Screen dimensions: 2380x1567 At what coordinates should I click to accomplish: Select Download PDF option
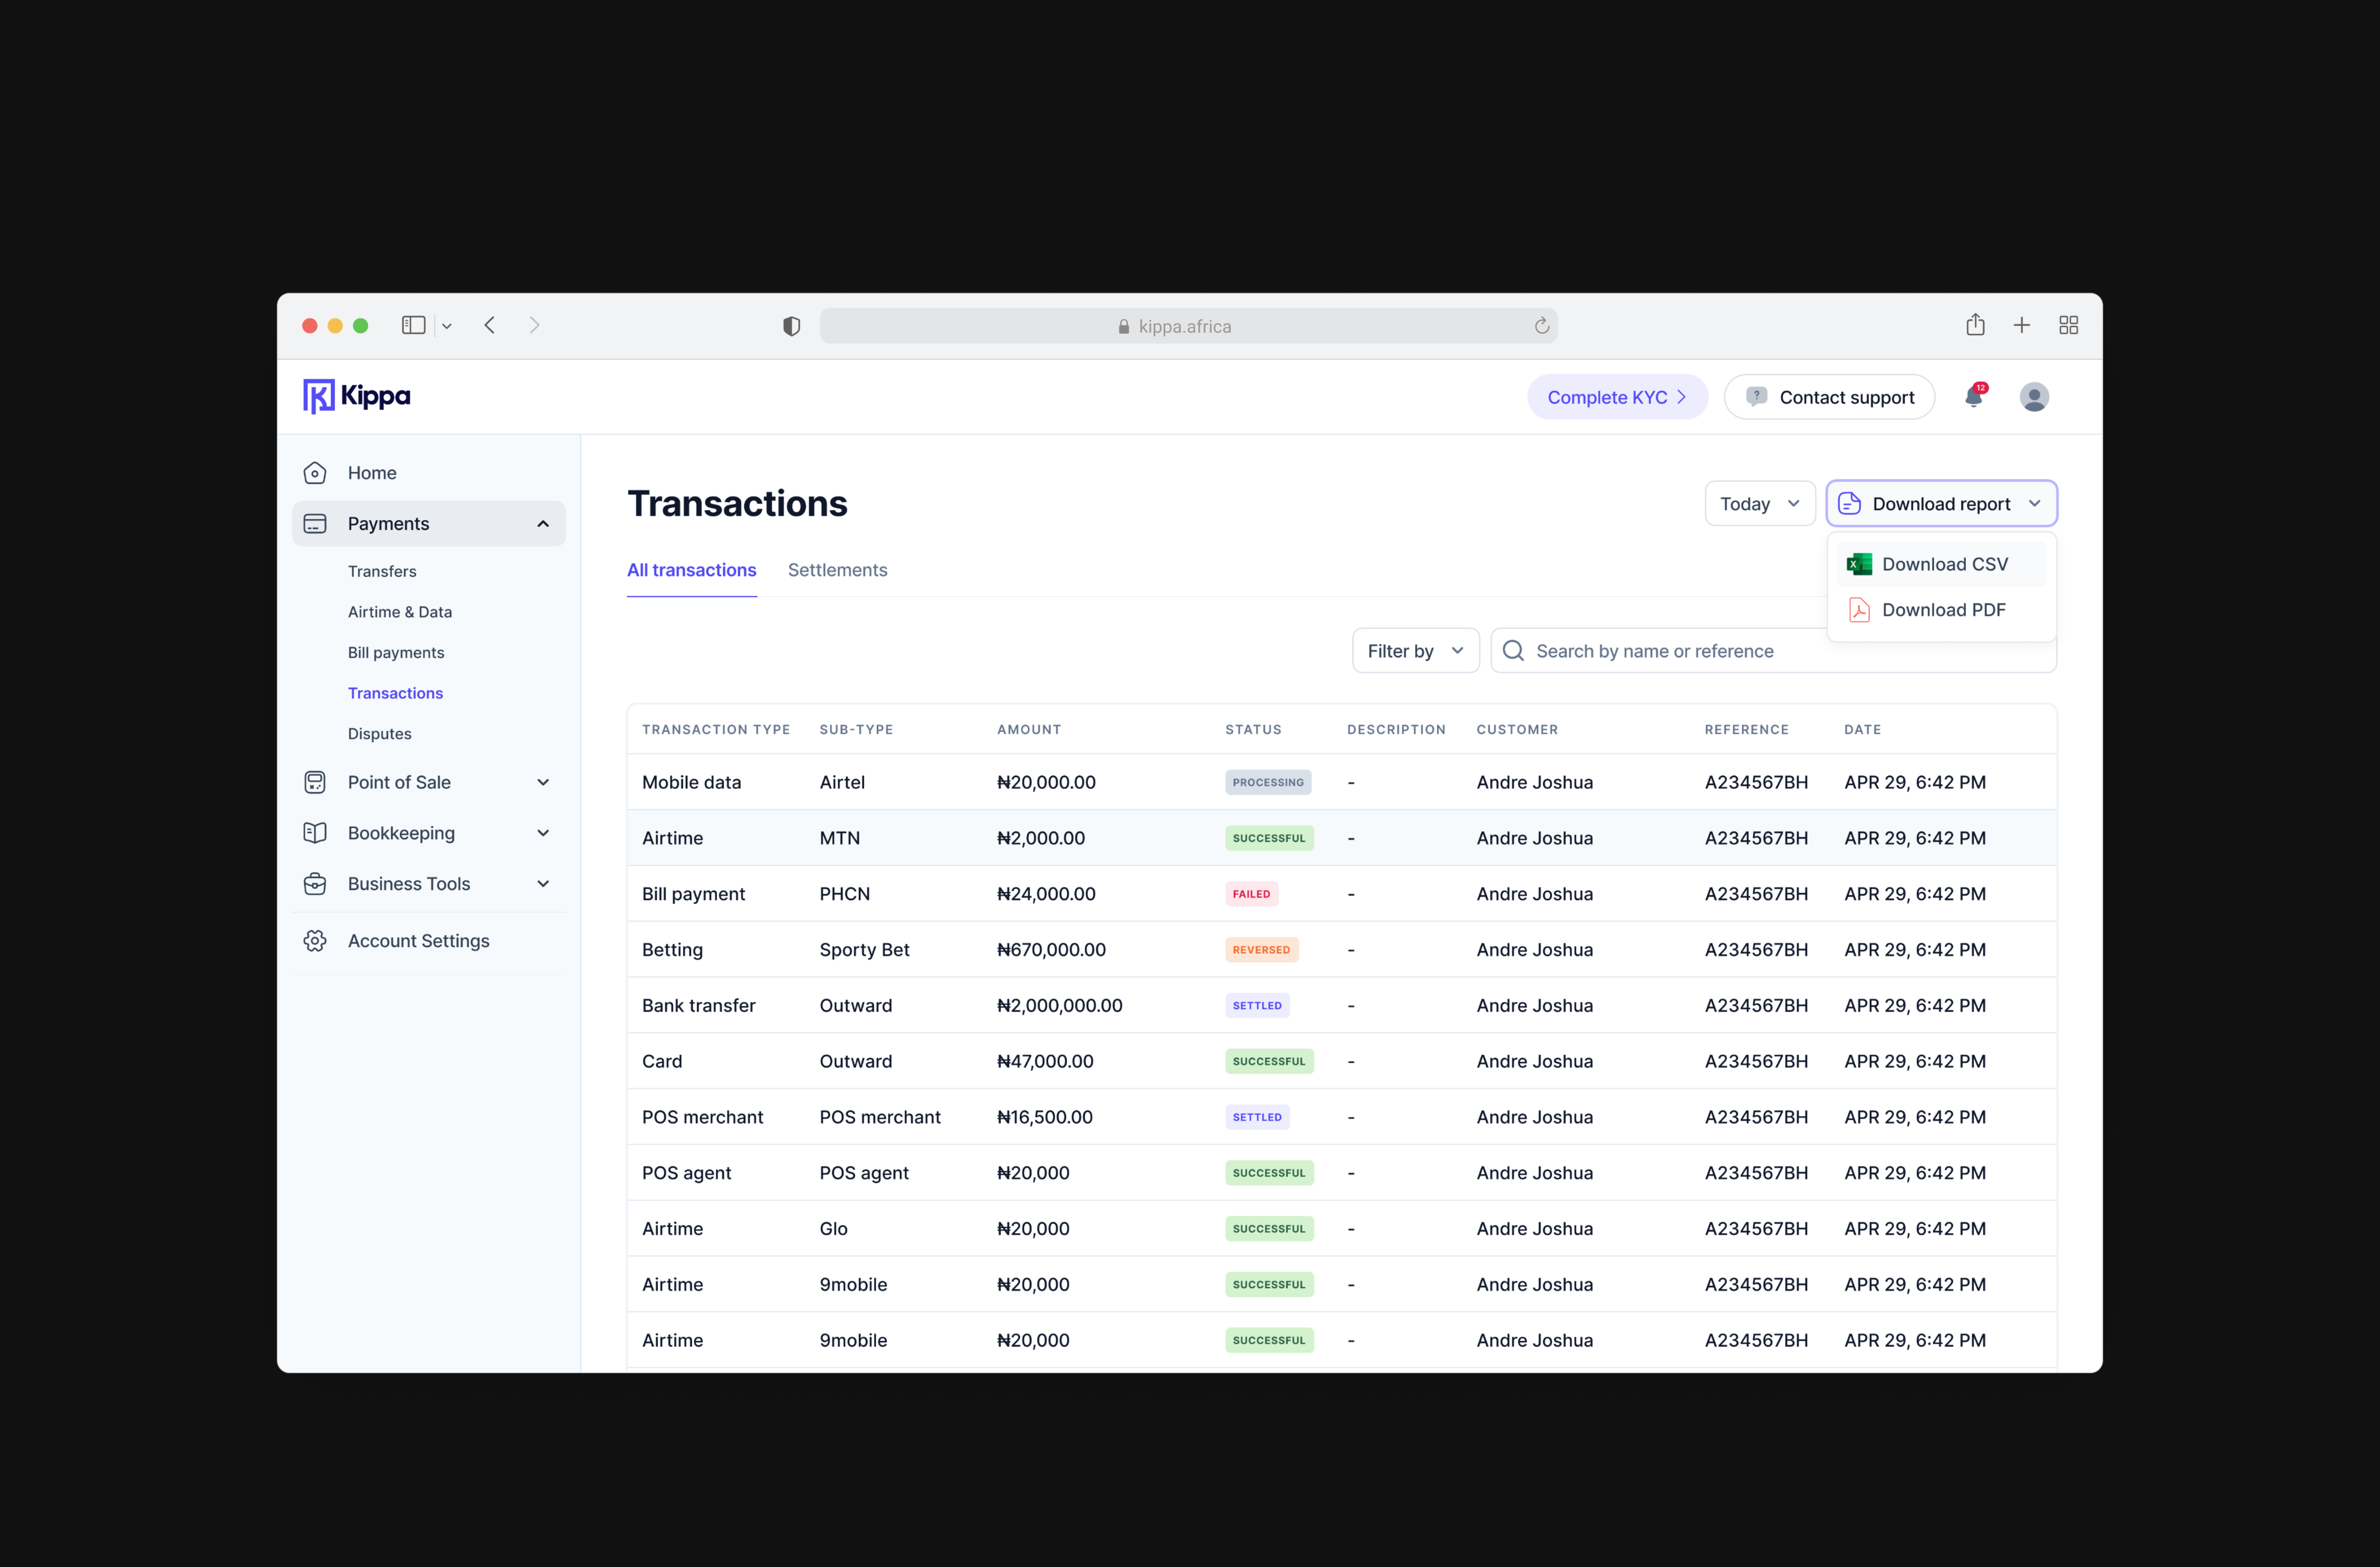coord(1942,610)
